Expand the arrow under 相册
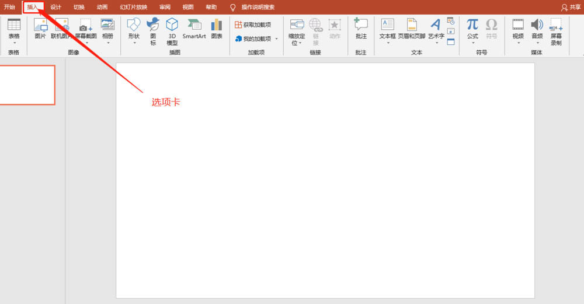The height and width of the screenshot is (304, 584). [108, 43]
